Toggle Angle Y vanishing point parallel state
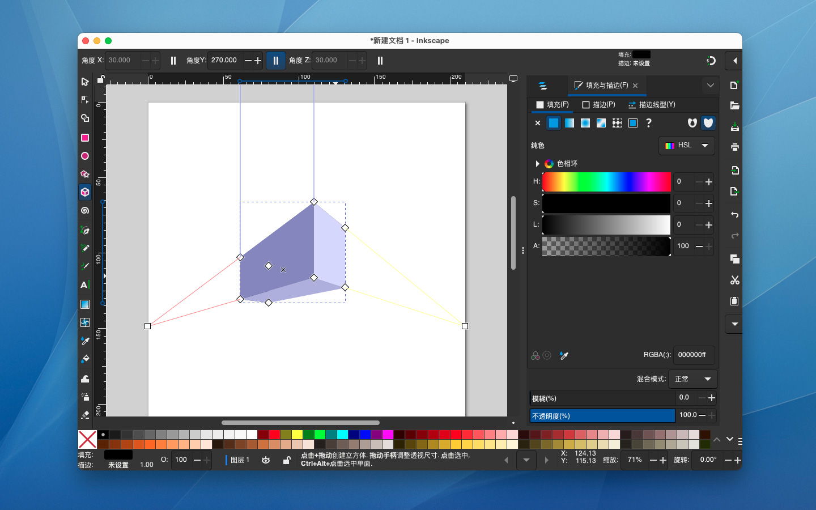816x510 pixels. coord(276,60)
